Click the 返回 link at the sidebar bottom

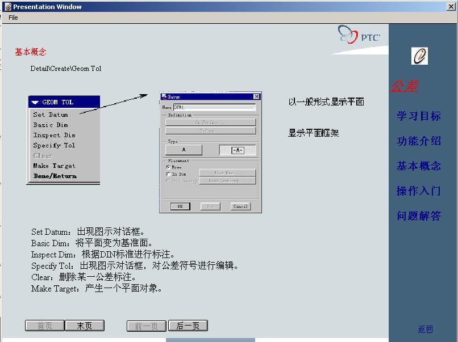tap(425, 329)
